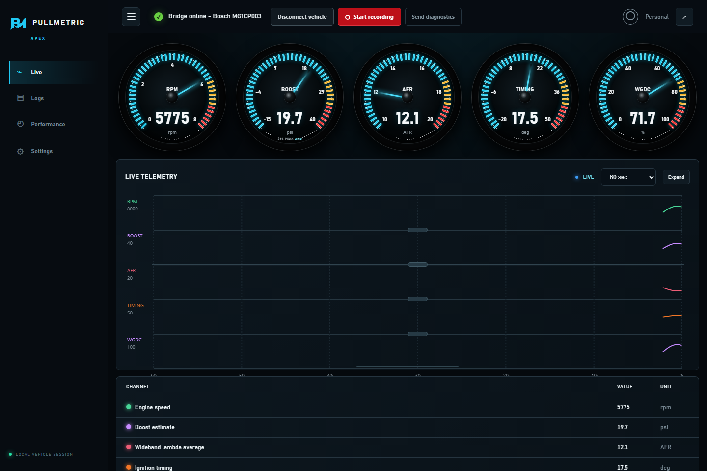Open the Live section in sidebar
Screen dimensions: 707x471
pyautogui.click(x=53, y=72)
